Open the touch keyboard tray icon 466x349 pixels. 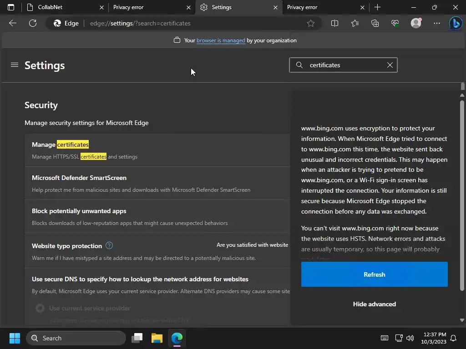[x=384, y=338]
